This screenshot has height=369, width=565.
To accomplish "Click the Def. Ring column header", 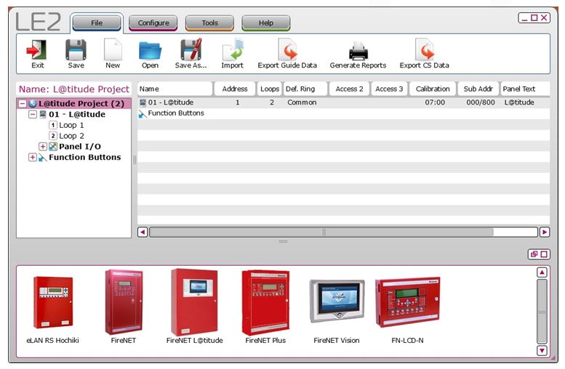I will (x=305, y=89).
